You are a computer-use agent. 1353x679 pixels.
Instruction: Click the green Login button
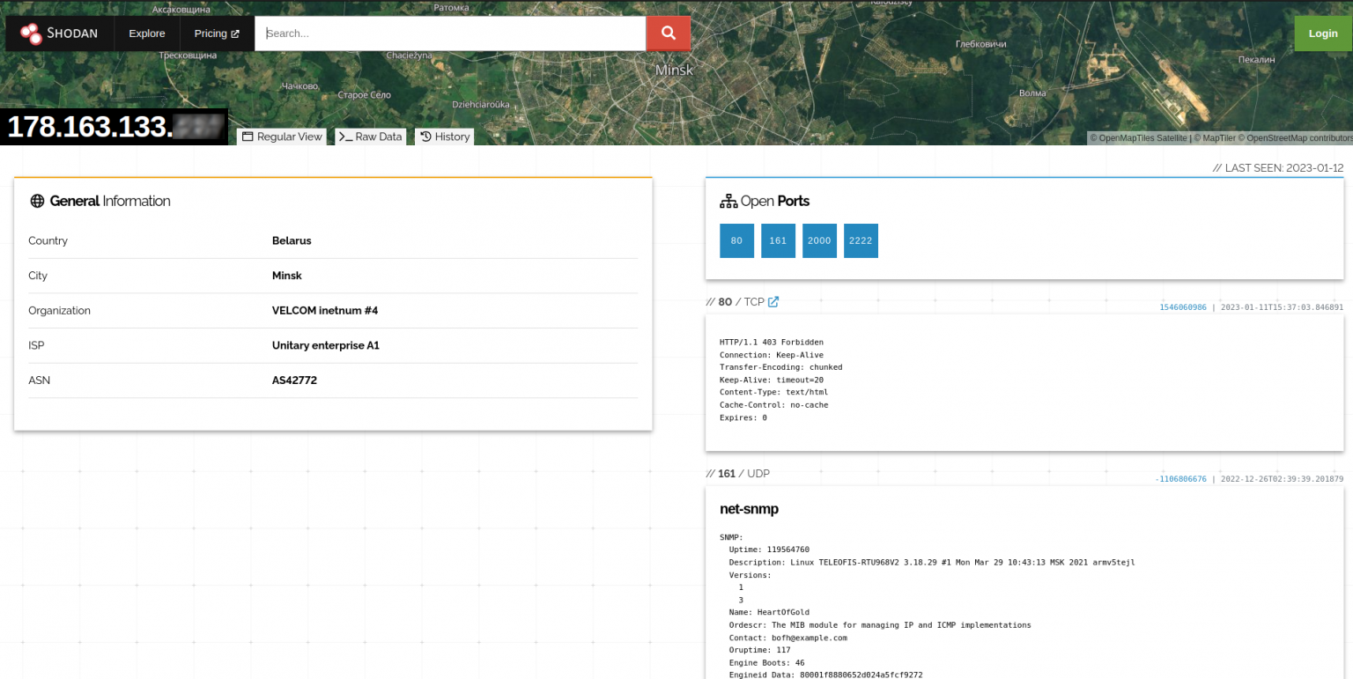point(1322,33)
